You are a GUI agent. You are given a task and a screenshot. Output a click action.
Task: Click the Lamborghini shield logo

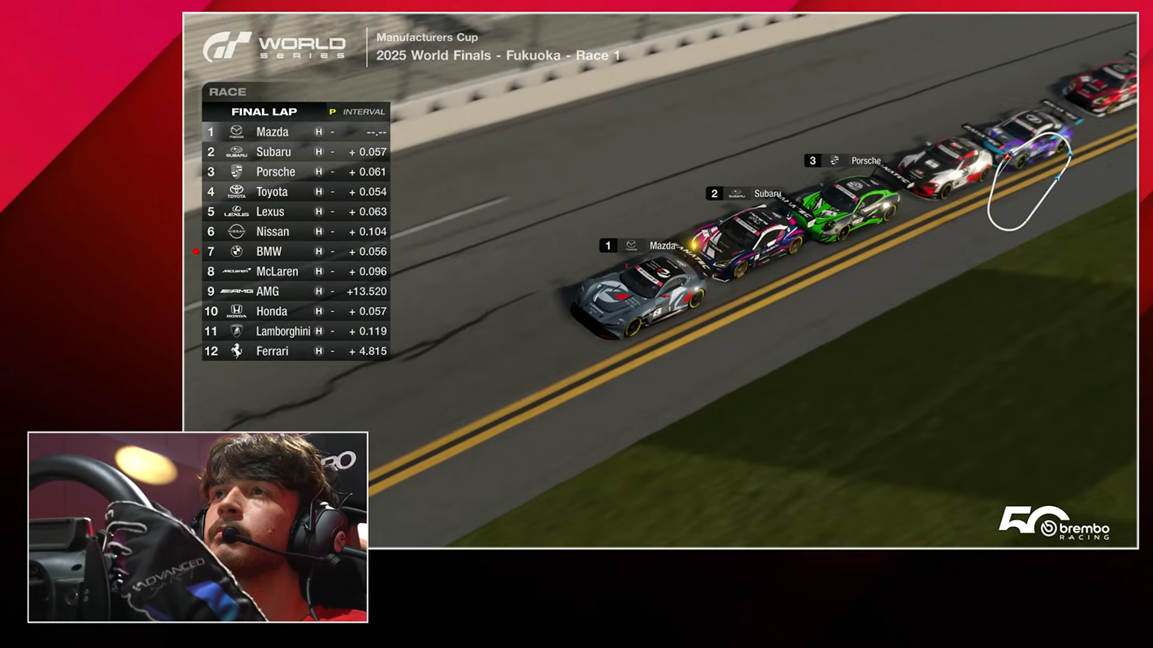[x=236, y=331]
